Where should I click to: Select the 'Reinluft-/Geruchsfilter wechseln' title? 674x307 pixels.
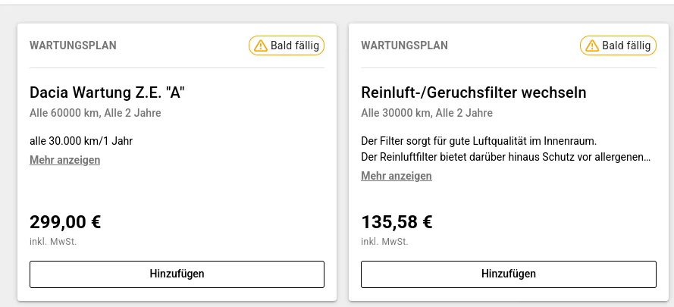tap(473, 92)
